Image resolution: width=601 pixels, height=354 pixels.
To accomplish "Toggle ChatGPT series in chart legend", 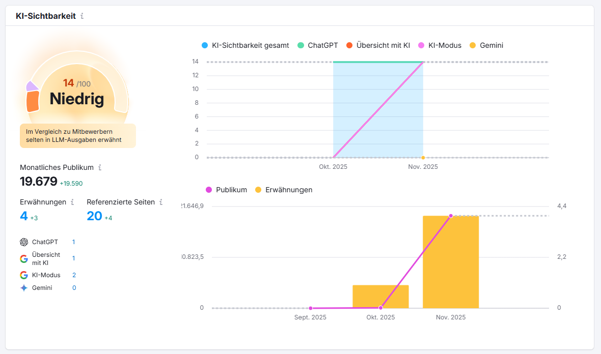I will pyautogui.click(x=318, y=45).
